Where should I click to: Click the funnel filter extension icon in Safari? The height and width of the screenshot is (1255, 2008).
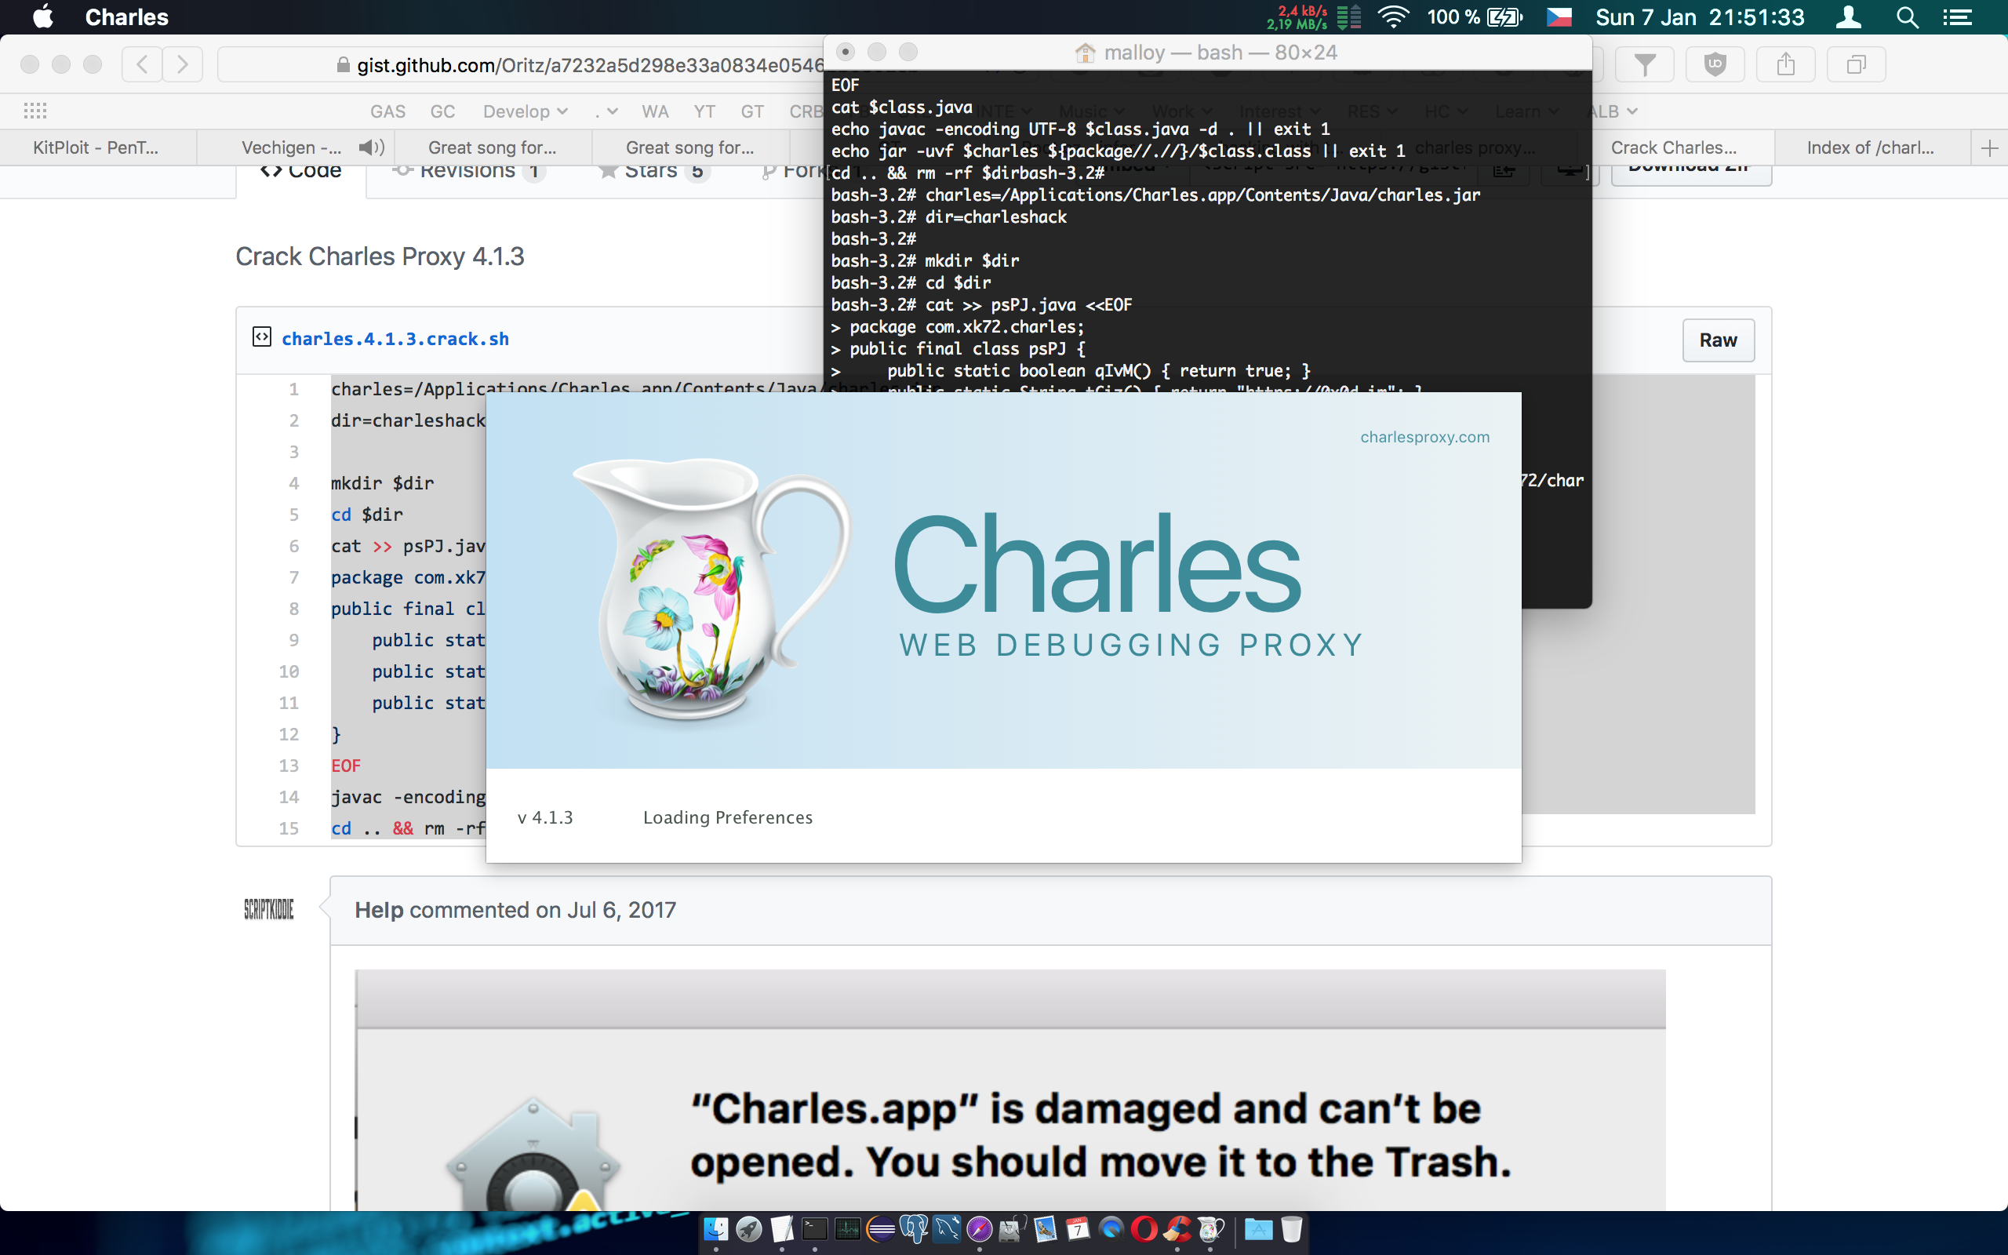(1645, 64)
